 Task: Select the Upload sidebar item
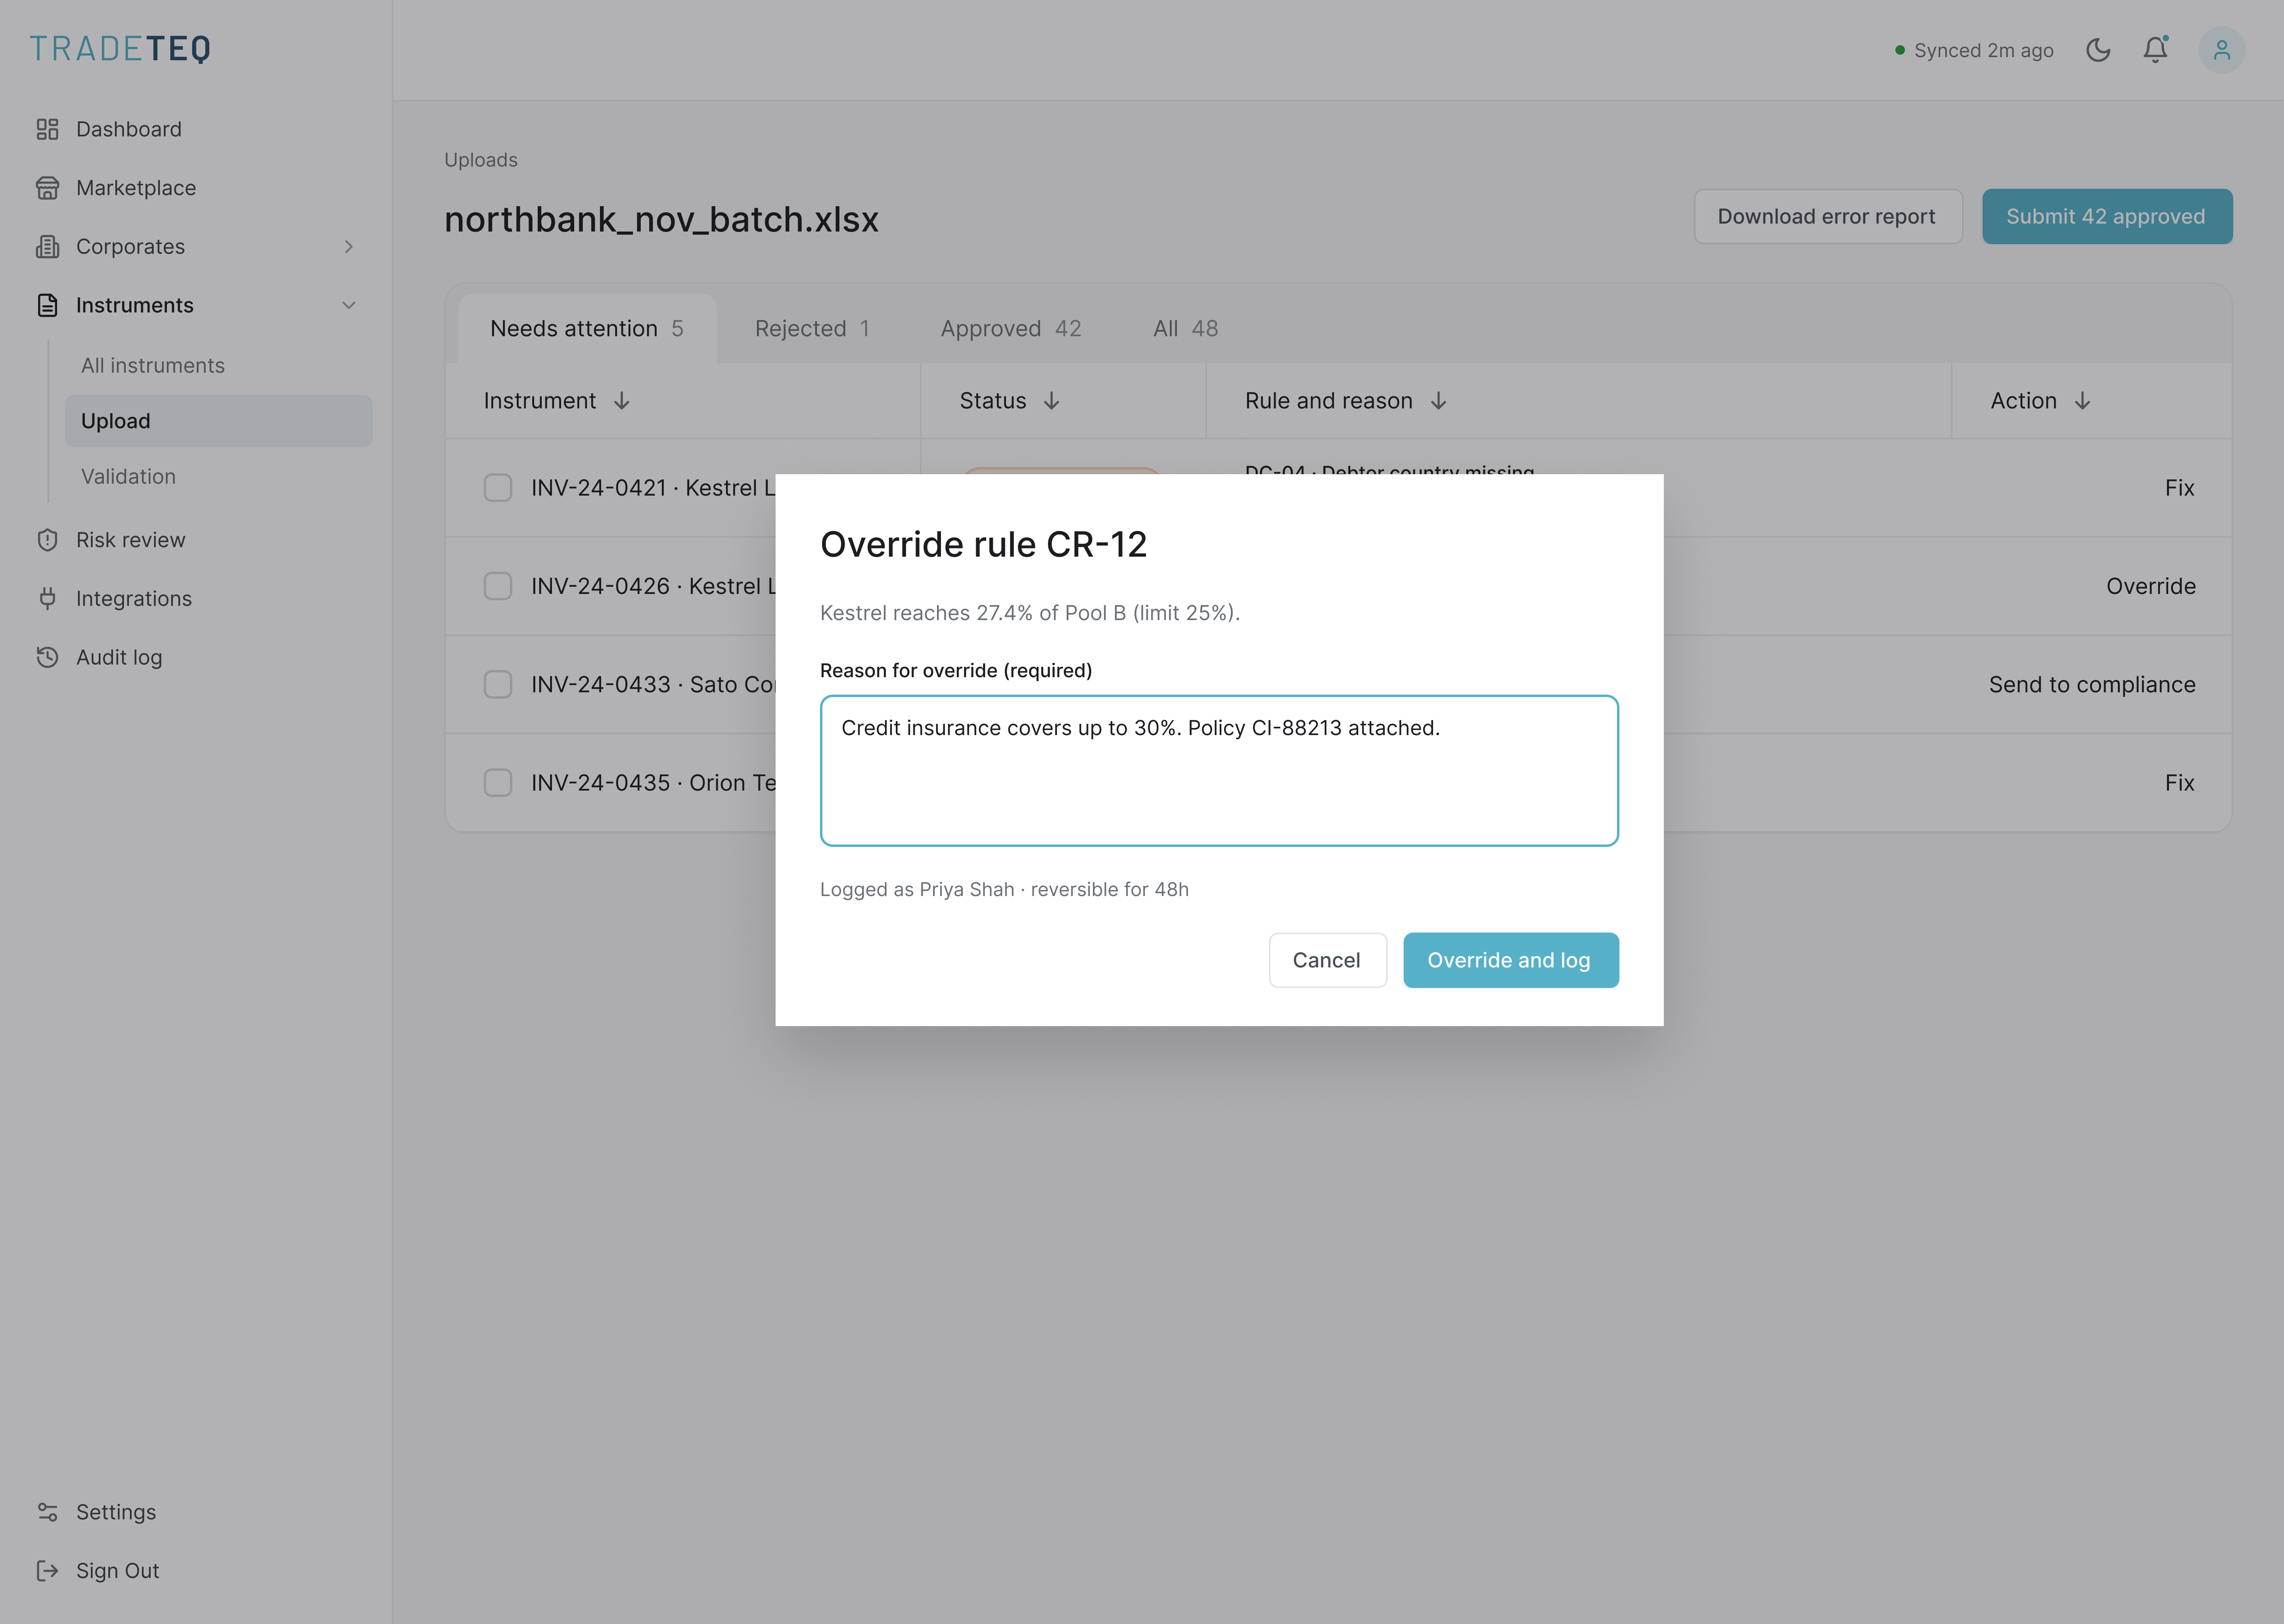pos(219,421)
